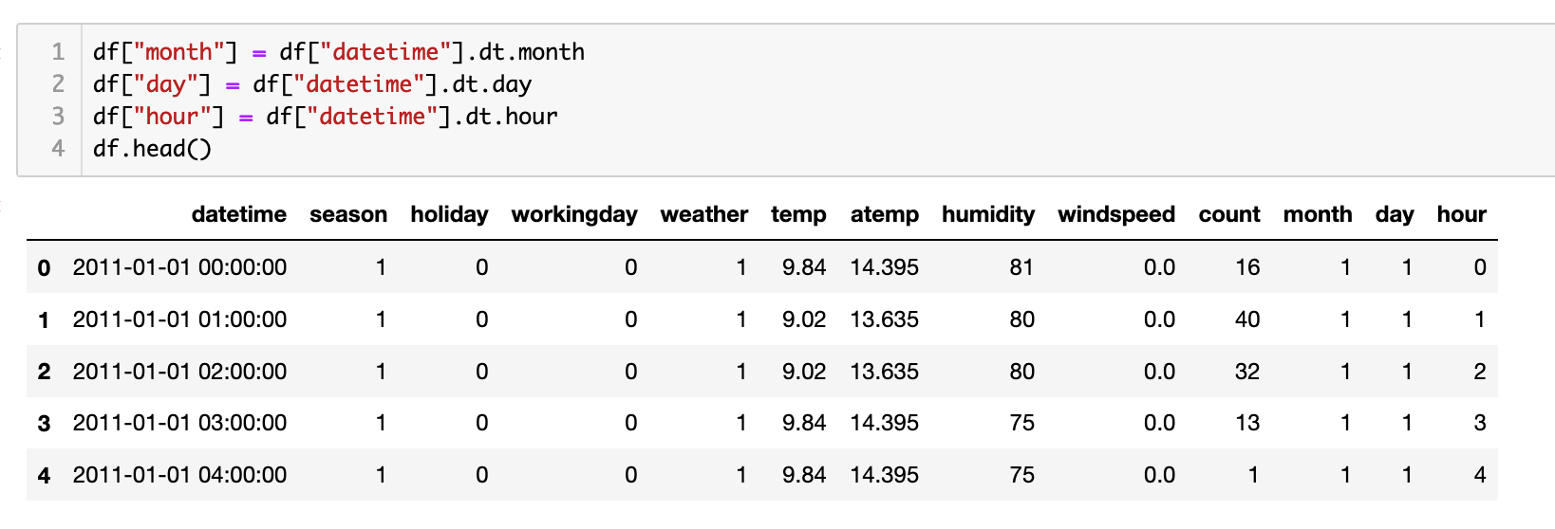Click line 1 of the code cell
This screenshot has width=1555, height=529.
(x=338, y=52)
